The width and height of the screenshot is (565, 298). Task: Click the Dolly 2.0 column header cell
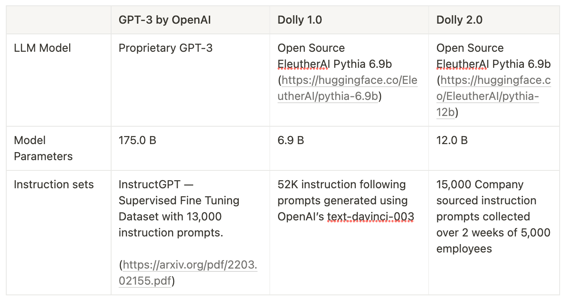494,20
